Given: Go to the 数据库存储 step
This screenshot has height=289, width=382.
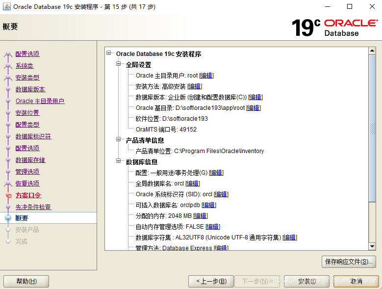Looking at the screenshot, I should point(30,160).
